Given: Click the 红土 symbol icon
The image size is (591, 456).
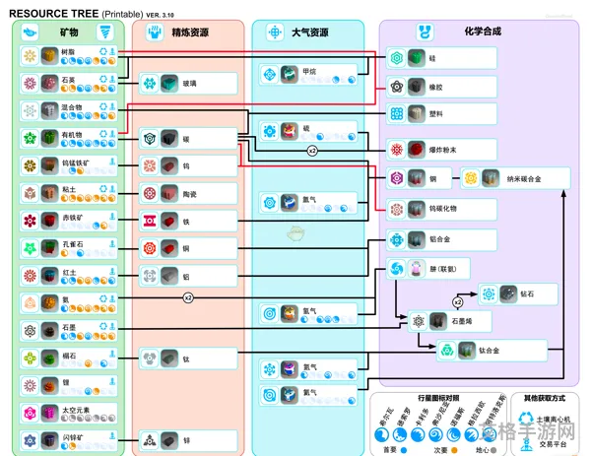Looking at the screenshot, I should point(30,276).
